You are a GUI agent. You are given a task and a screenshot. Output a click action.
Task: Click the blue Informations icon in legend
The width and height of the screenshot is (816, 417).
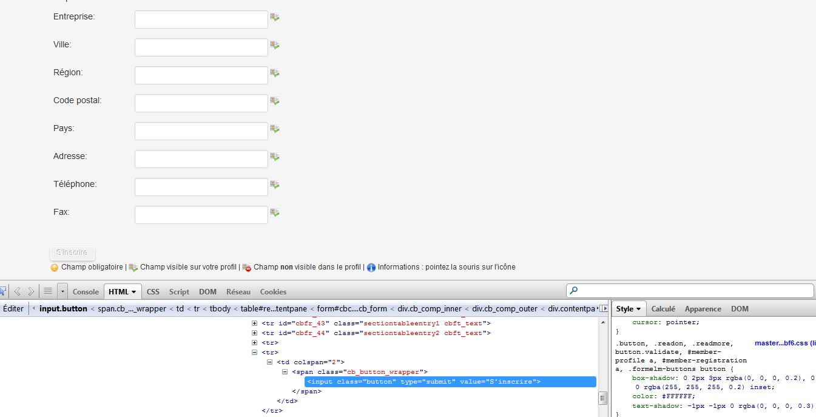[x=371, y=268]
